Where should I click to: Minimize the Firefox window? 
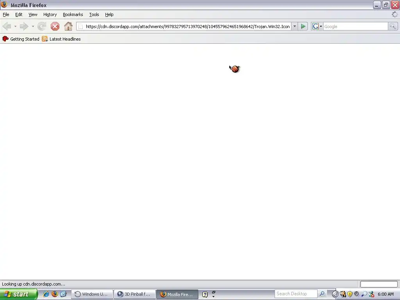click(x=377, y=5)
